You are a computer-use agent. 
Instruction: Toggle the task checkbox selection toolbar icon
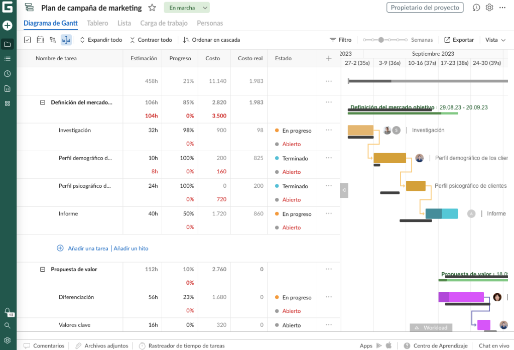[28, 40]
